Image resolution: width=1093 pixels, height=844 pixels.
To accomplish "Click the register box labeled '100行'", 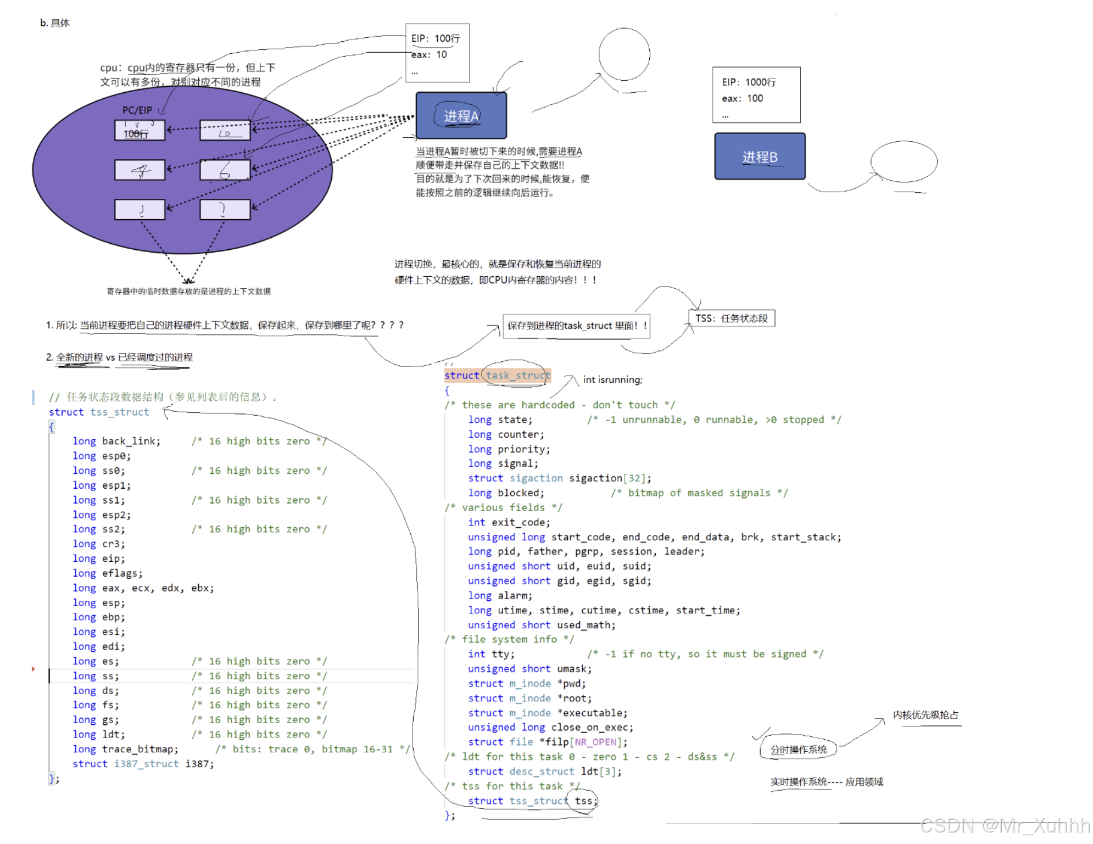I will tap(140, 130).
